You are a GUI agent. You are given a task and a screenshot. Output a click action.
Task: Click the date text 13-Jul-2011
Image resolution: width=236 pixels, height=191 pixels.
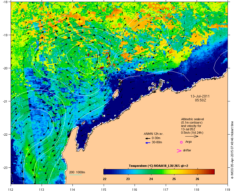200,96
